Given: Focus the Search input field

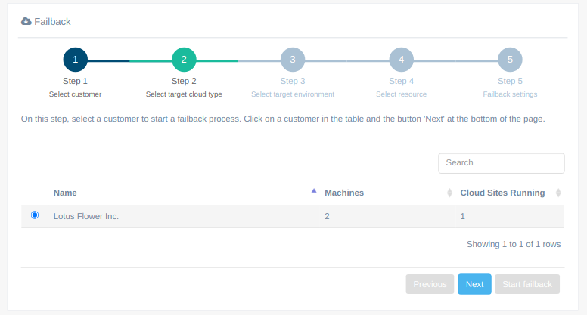Looking at the screenshot, I should coord(502,163).
